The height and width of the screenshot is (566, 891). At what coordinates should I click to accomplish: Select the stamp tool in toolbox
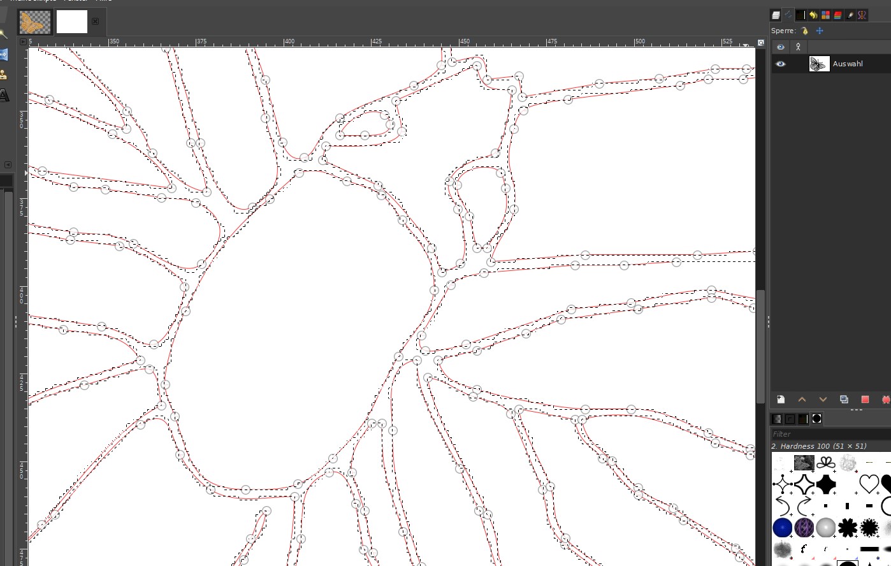coord(3,75)
